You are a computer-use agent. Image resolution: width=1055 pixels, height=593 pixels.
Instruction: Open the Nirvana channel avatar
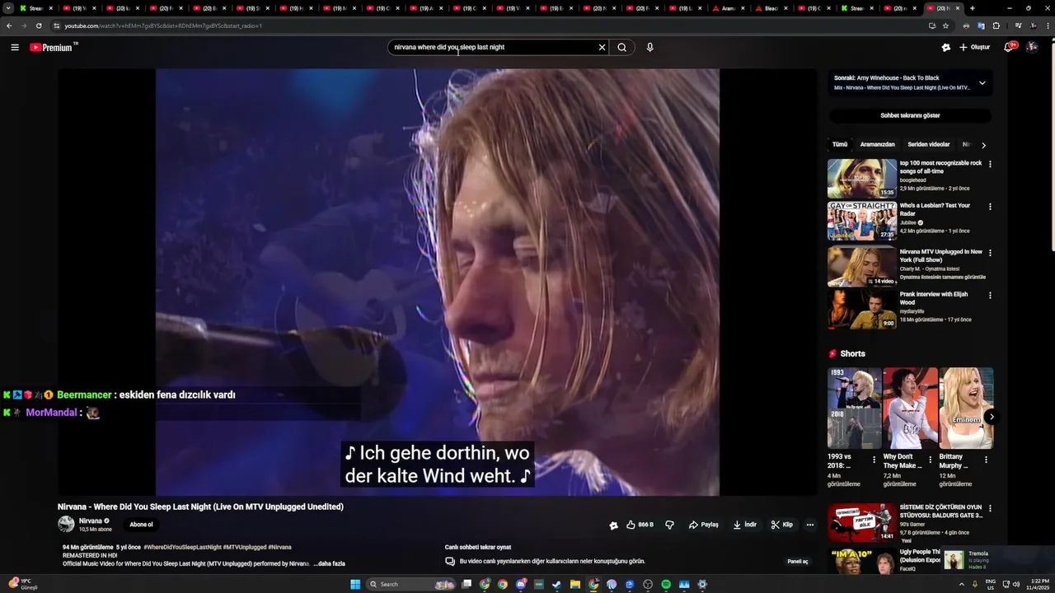click(66, 524)
